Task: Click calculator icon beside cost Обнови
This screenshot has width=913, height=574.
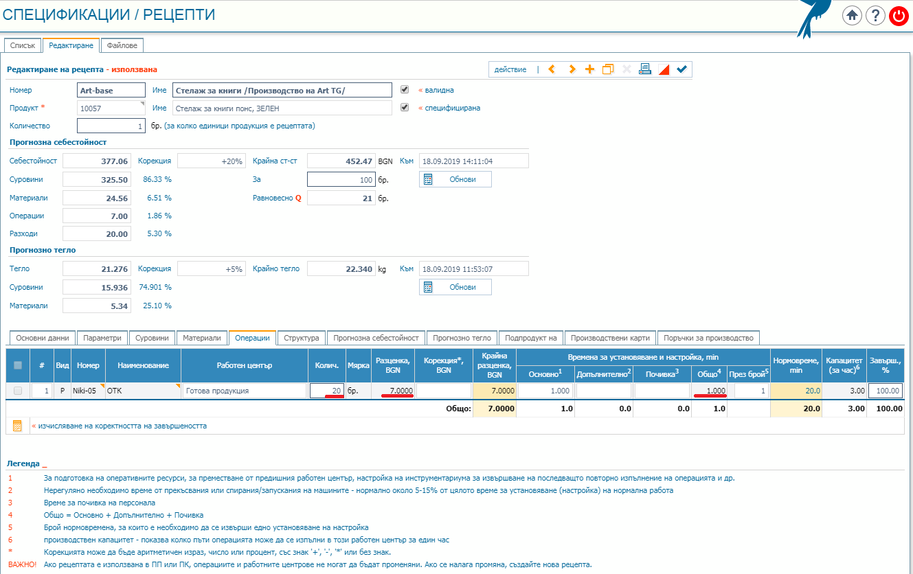Action: point(428,179)
